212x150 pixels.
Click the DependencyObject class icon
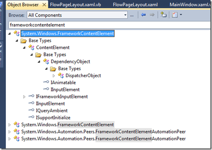click(46, 61)
